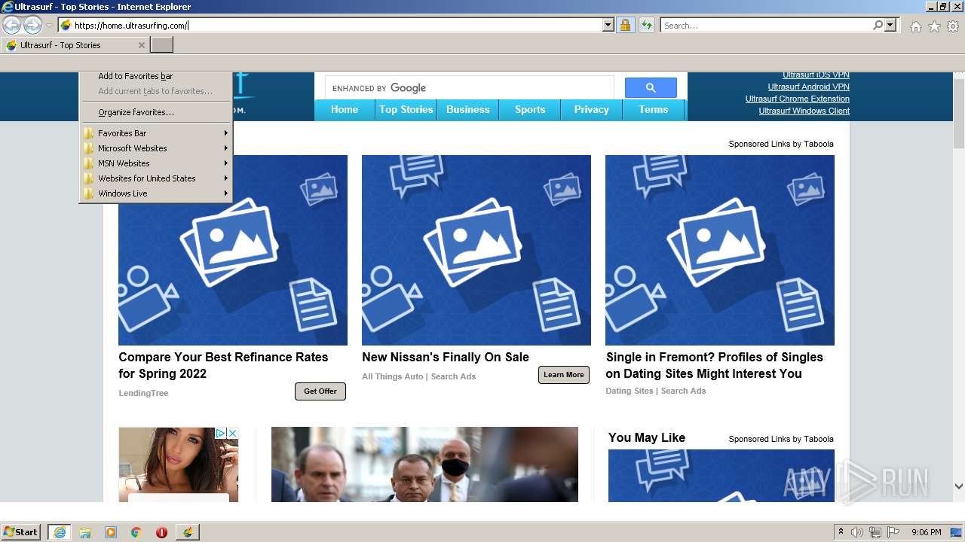Open the Home navigation tab
This screenshot has height=542, width=965.
click(x=345, y=110)
